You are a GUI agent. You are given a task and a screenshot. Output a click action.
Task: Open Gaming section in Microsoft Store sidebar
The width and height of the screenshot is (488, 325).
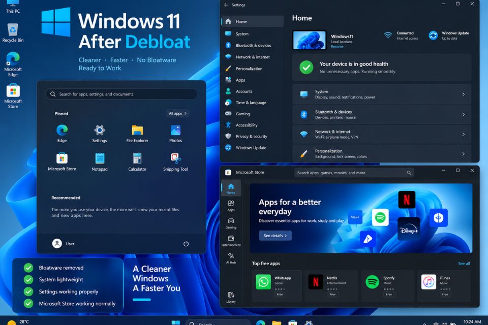click(x=231, y=223)
